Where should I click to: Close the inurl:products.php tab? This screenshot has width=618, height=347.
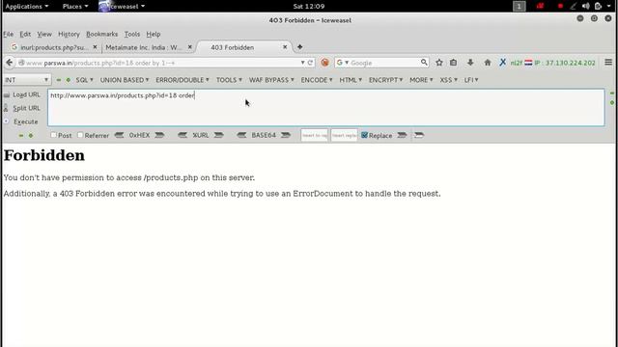pos(95,47)
